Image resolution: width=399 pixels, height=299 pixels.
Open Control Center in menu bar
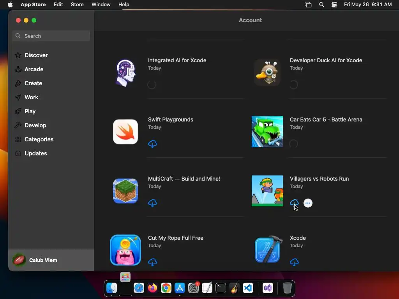(334, 5)
